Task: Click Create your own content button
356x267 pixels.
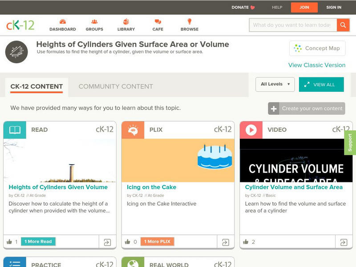Action: 307,109
